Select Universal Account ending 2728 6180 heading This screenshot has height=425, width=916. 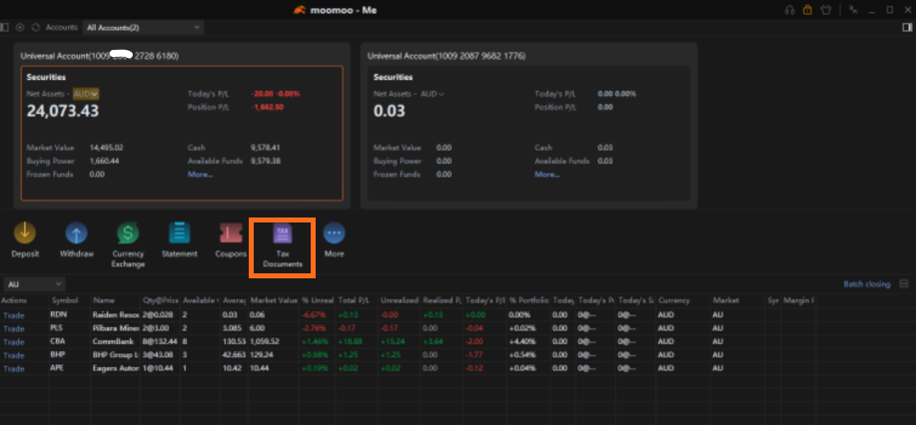[x=99, y=56]
